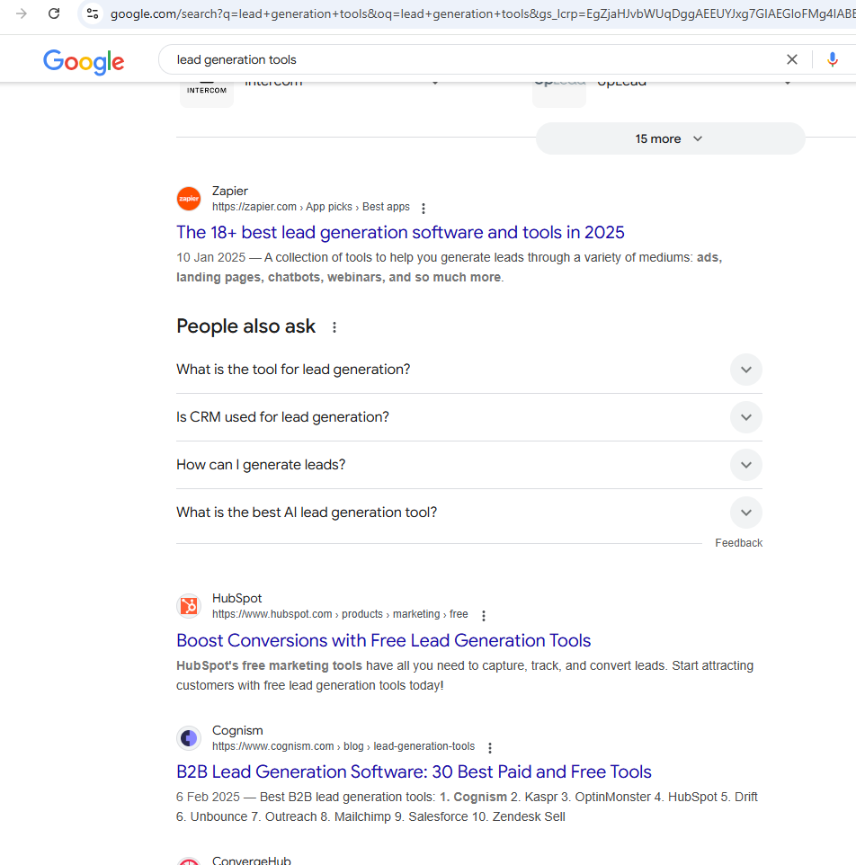Screen dimensions: 856x865
Task: Click the site information icon in address bar
Action: (x=93, y=13)
